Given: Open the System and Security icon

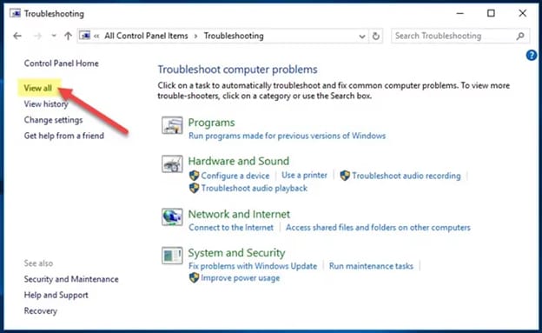Looking at the screenshot, I should (x=172, y=256).
